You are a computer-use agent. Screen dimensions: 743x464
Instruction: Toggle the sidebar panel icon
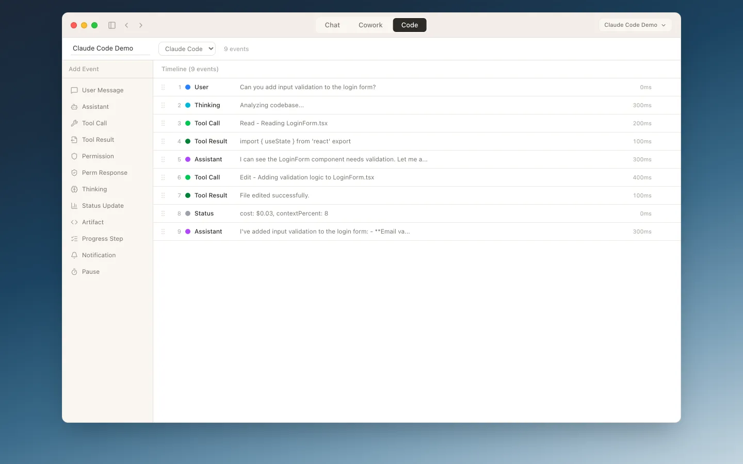point(112,25)
